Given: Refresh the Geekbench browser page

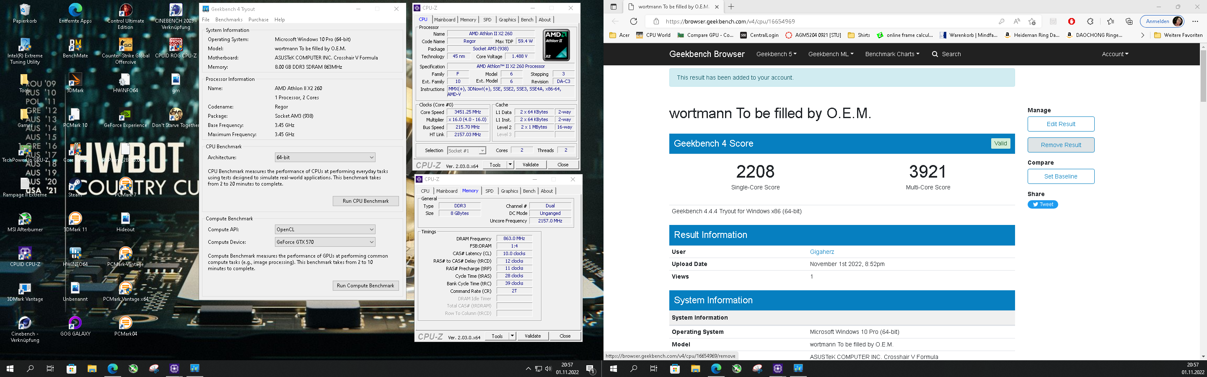Looking at the screenshot, I should click(x=634, y=21).
